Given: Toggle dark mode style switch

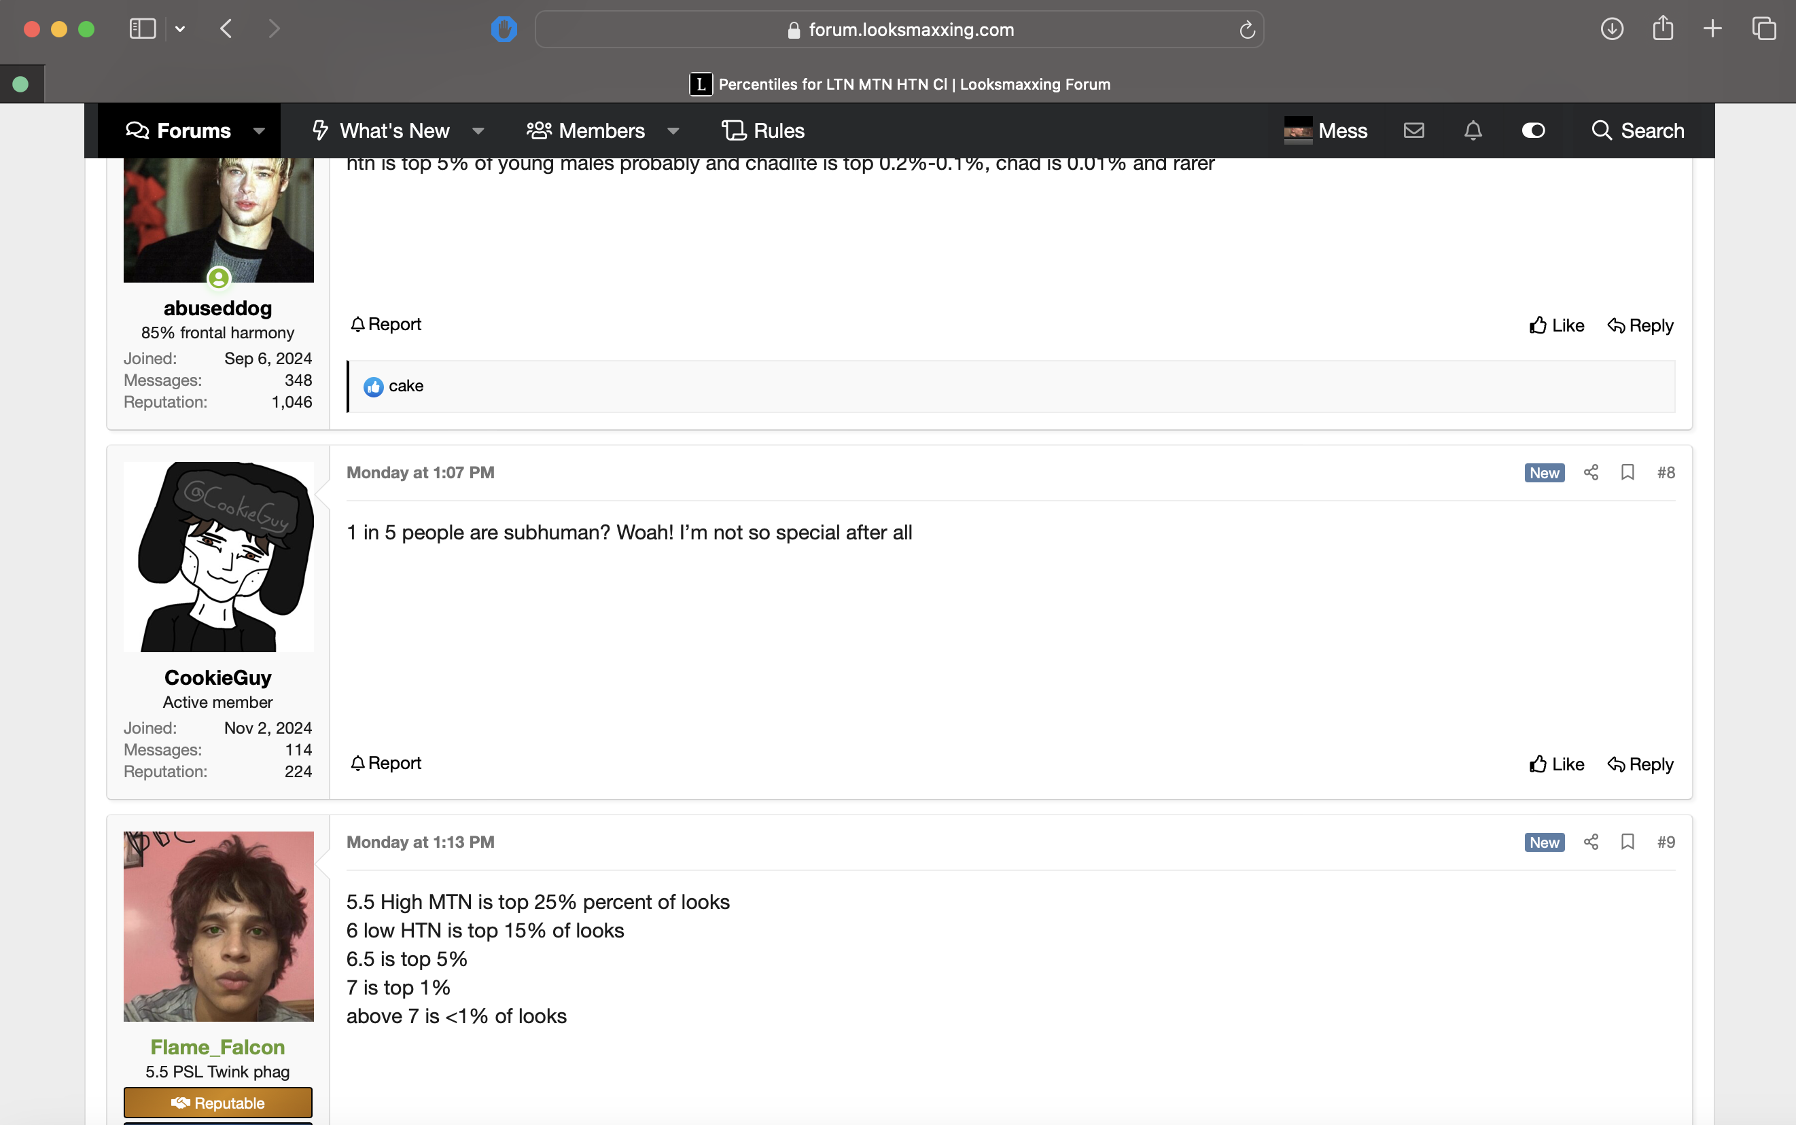Looking at the screenshot, I should [1533, 131].
